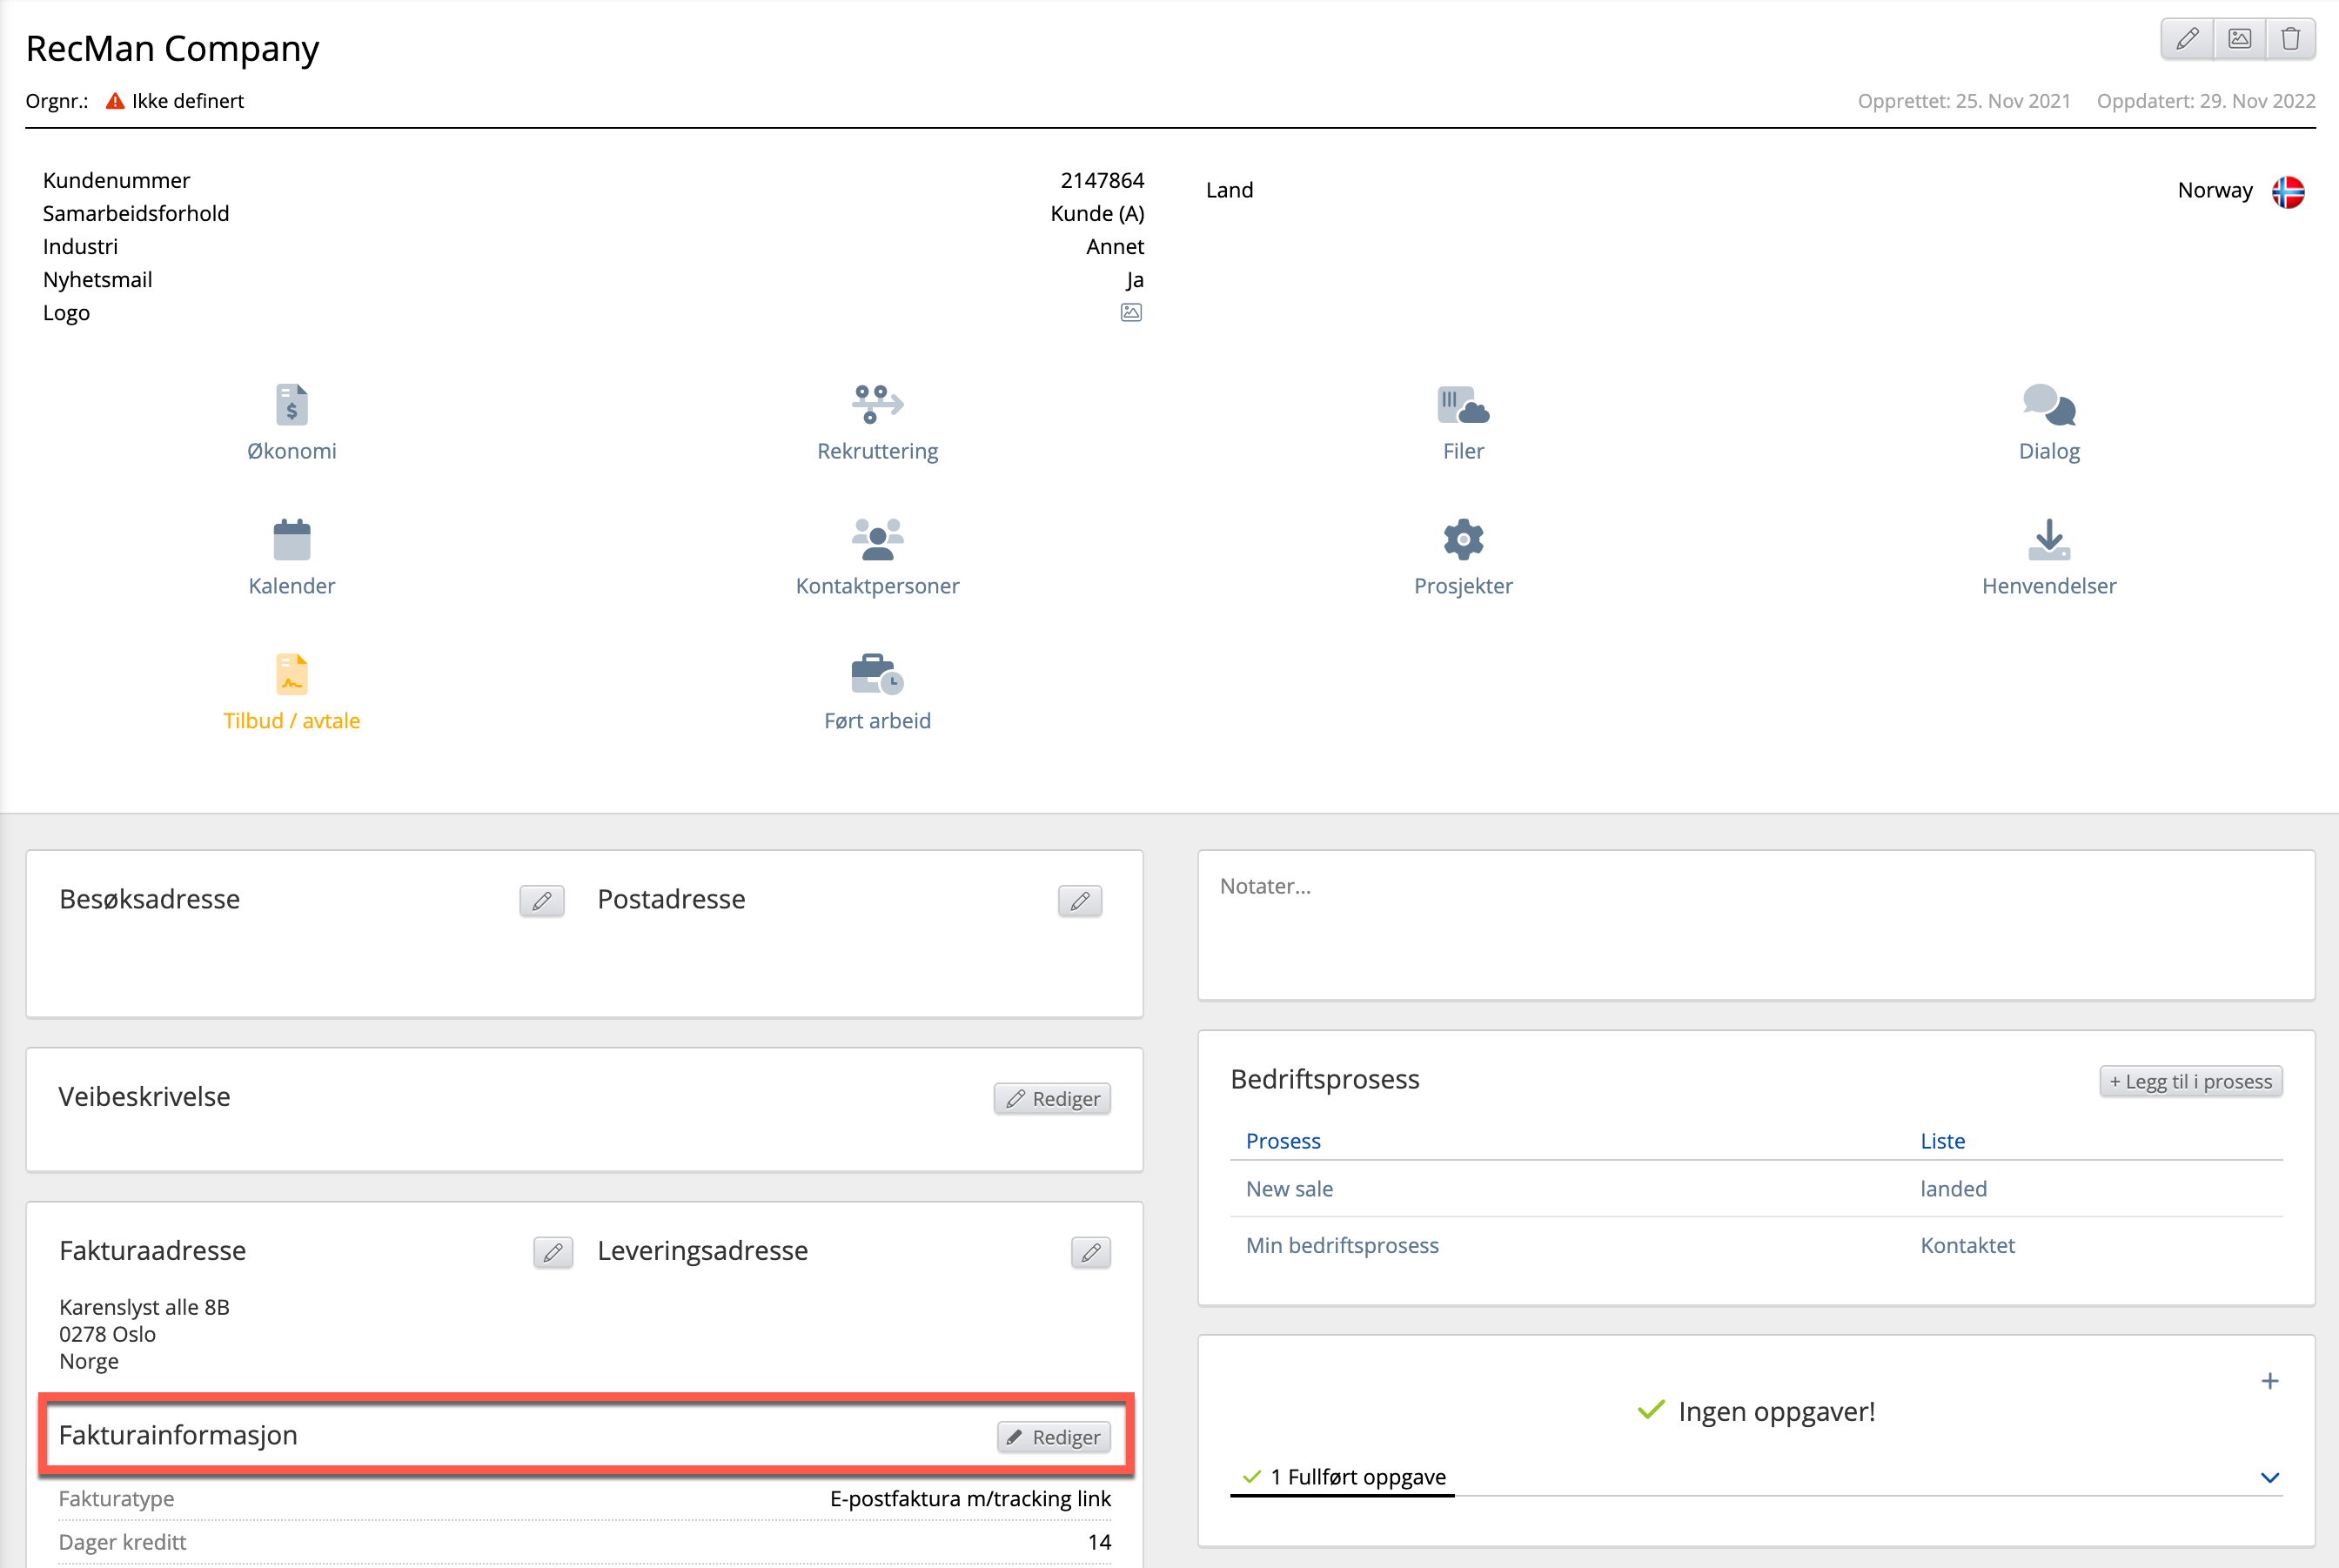Open Kontaktpersoner people icon

[x=877, y=540]
